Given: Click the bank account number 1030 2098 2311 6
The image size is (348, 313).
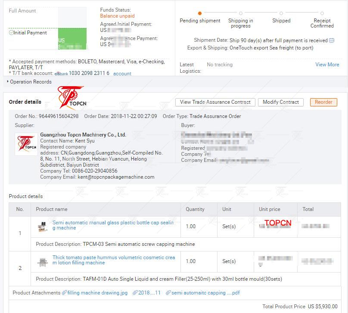Looking at the screenshot, I should (x=89, y=73).
